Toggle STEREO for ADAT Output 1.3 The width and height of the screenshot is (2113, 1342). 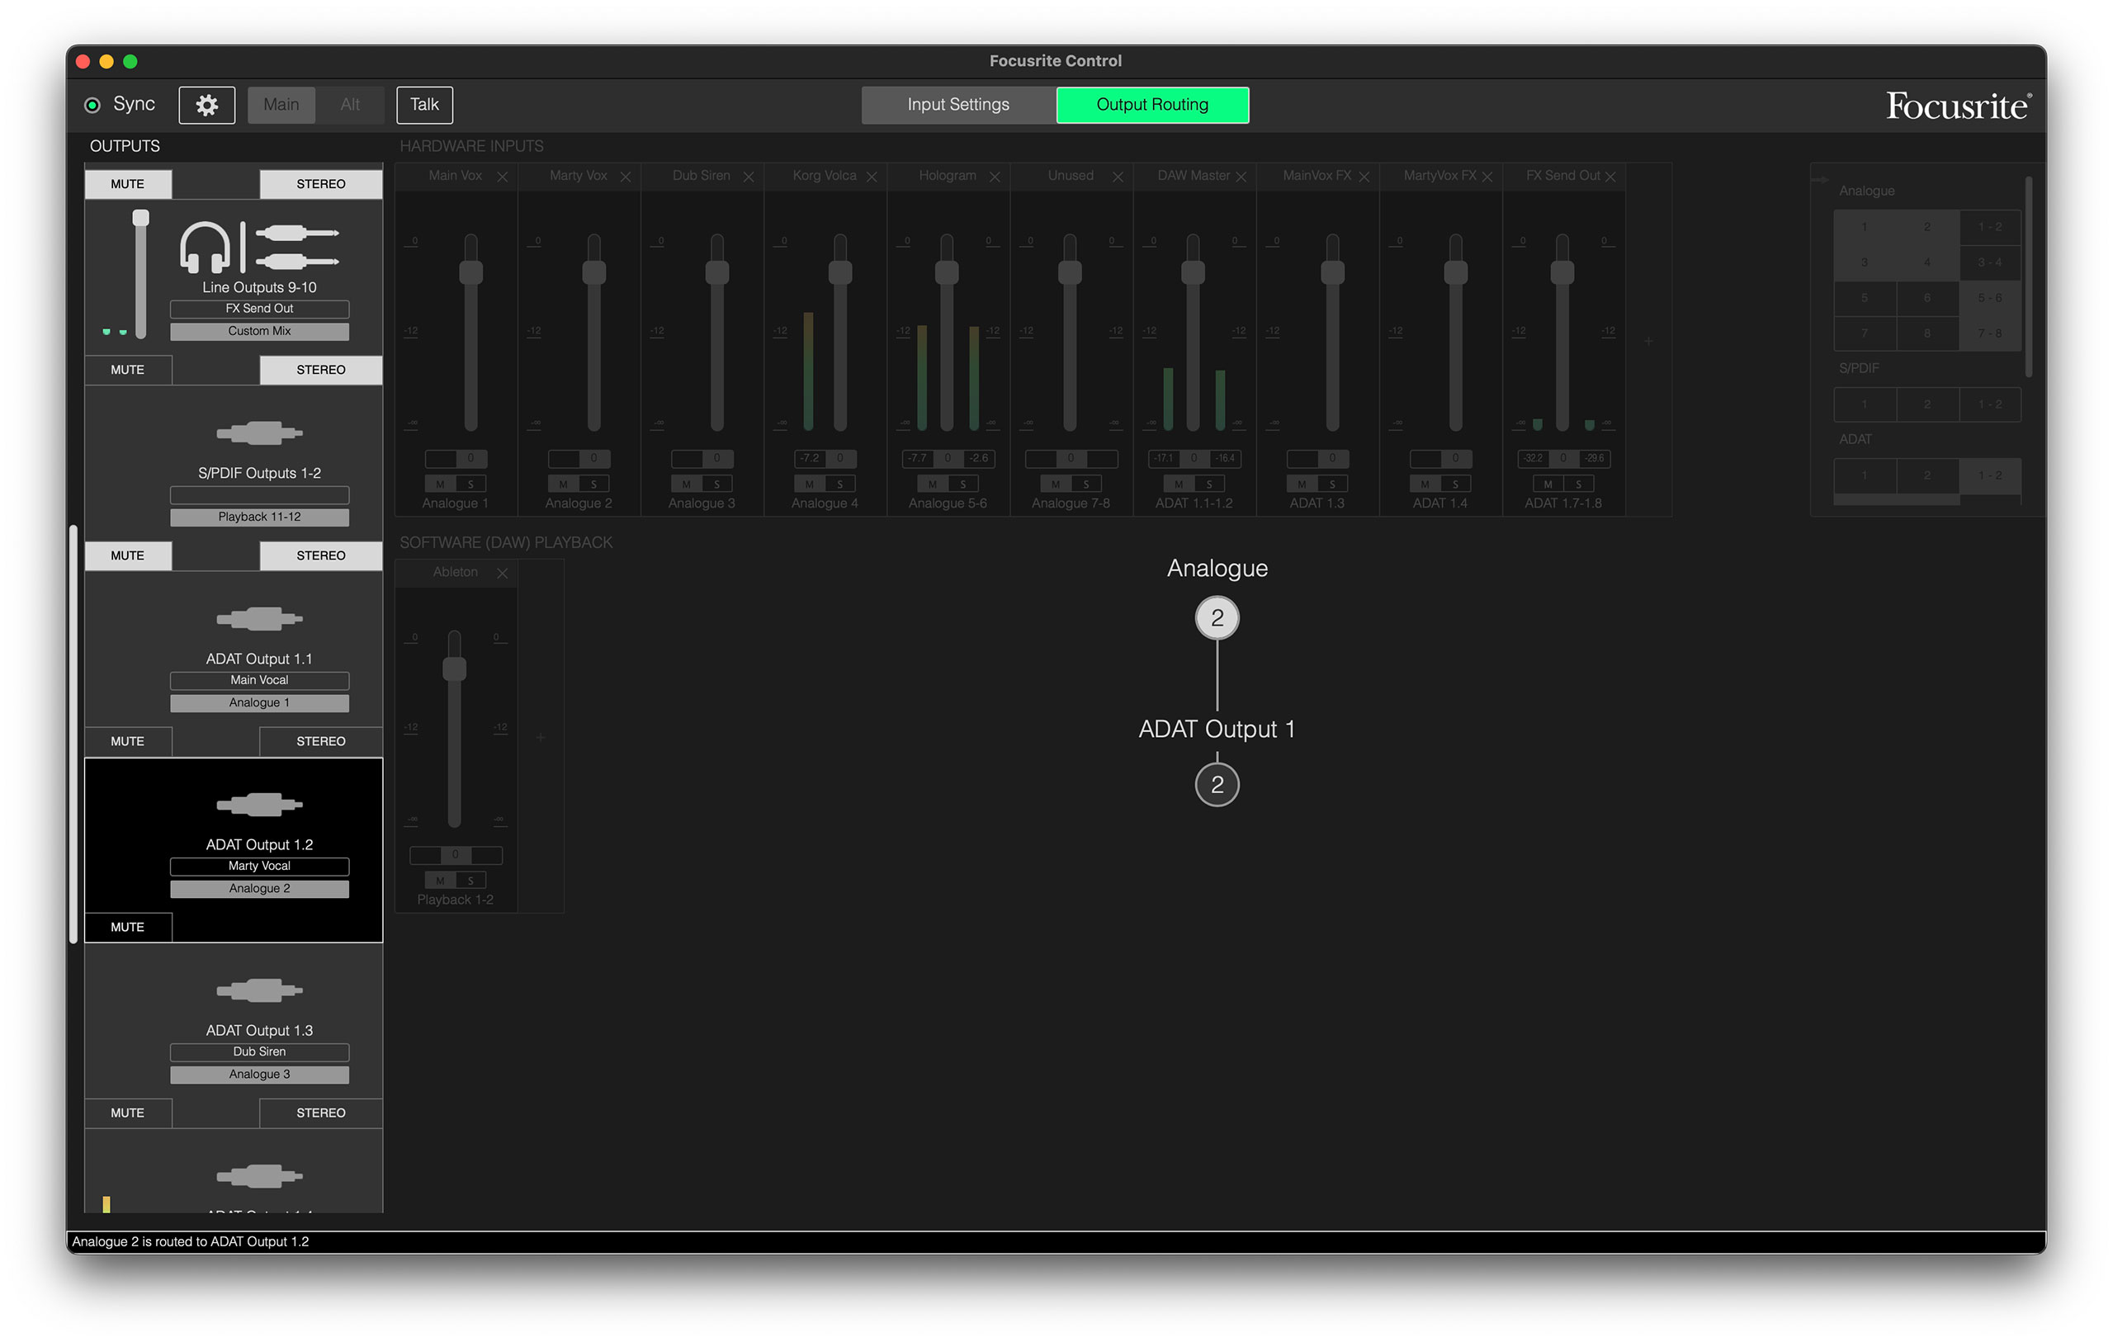(320, 1113)
